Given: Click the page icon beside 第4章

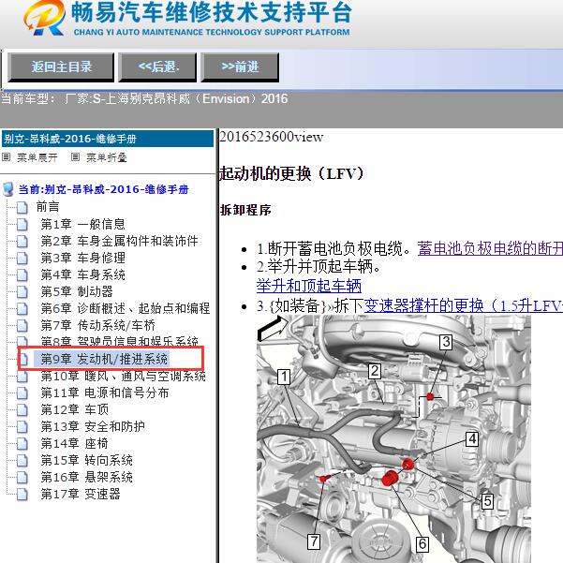Looking at the screenshot, I should click(x=22, y=275).
